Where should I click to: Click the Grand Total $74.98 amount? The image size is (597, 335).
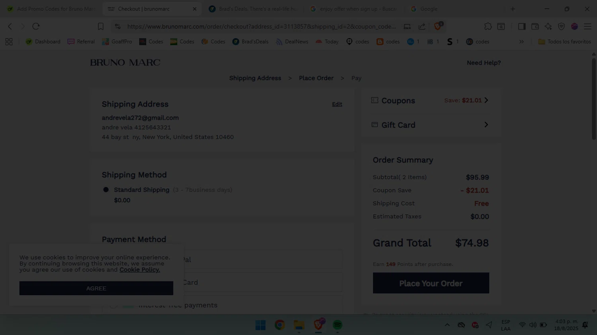pyautogui.click(x=472, y=243)
